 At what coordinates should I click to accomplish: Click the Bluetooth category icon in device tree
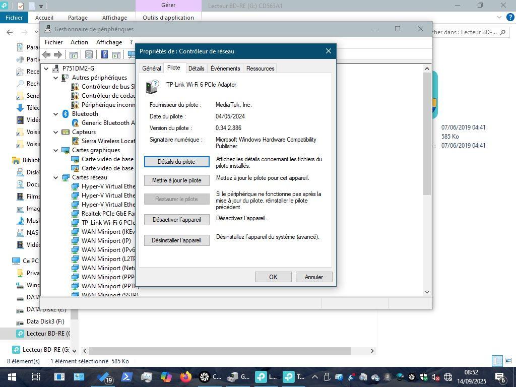pos(66,114)
